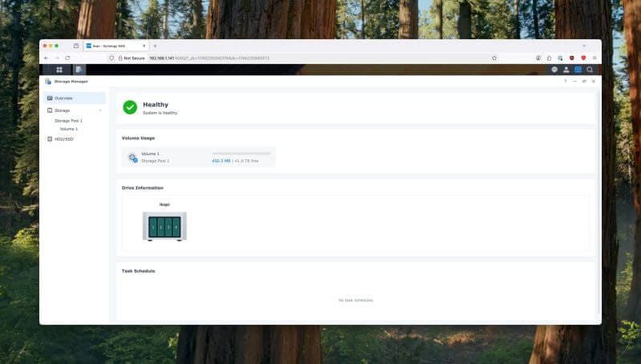Click Storage Pool 1 text in usage card
The width and height of the screenshot is (641, 364).
[155, 161]
